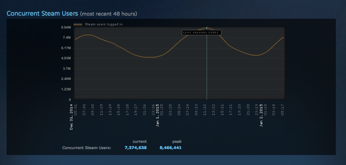Click the 09:23 time axis label
The height and width of the screenshot is (165, 346).
click(196, 109)
